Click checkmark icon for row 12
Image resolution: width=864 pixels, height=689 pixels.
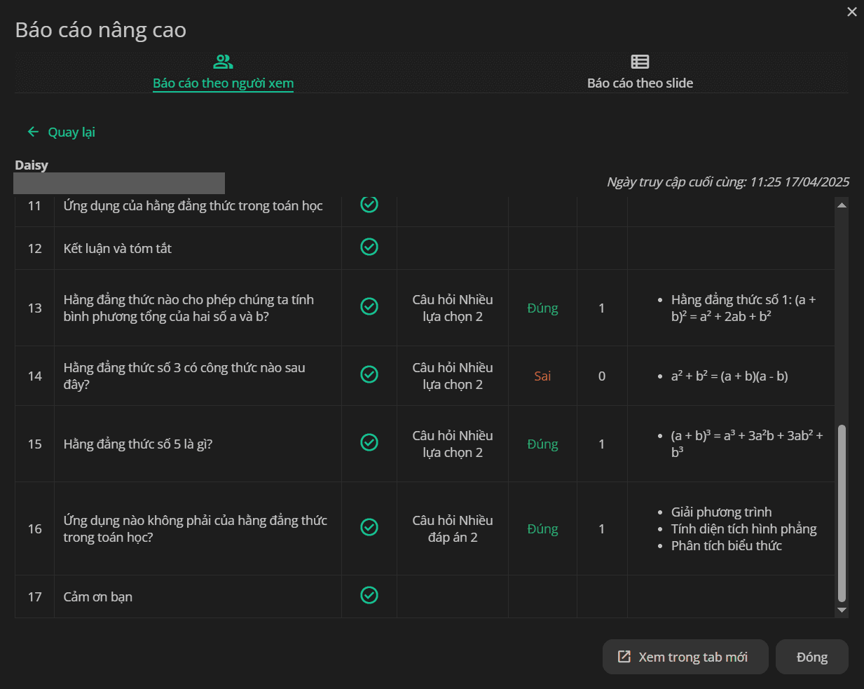(x=369, y=247)
